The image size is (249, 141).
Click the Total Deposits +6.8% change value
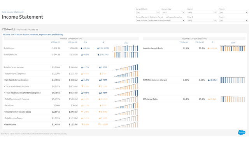coord(85,54)
